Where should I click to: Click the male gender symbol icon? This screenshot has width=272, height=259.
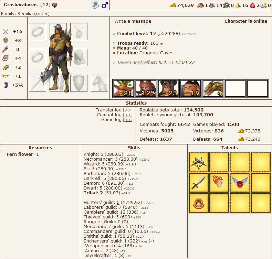105,5
